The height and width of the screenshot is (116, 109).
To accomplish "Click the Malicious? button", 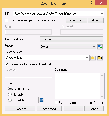I will 76,20.
